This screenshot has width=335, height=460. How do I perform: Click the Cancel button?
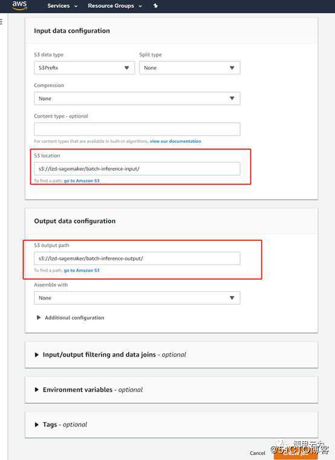point(258,453)
